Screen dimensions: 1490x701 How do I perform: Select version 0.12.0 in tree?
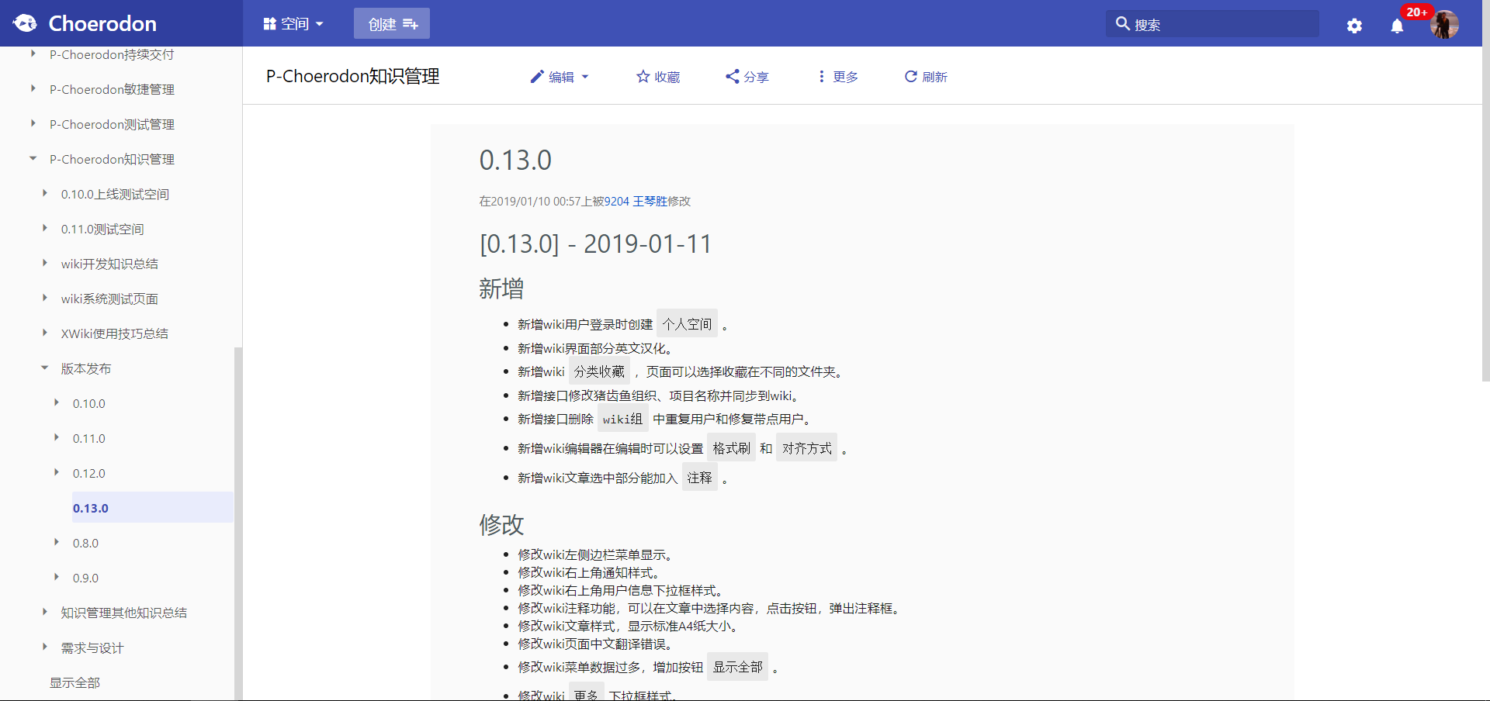[x=89, y=473]
